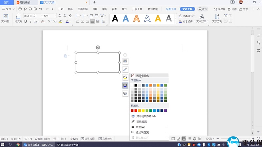Switch to the 插入 ribbon tab
This screenshot has height=147, width=262.
click(70, 9)
